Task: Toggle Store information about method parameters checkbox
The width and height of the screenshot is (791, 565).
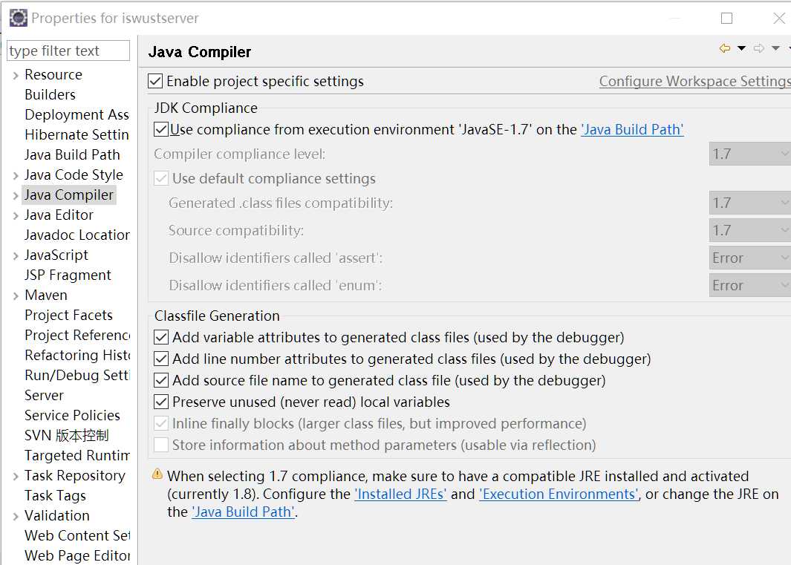Action: [x=161, y=445]
